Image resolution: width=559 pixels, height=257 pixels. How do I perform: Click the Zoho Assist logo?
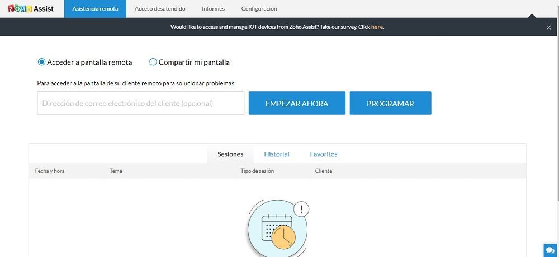[31, 8]
